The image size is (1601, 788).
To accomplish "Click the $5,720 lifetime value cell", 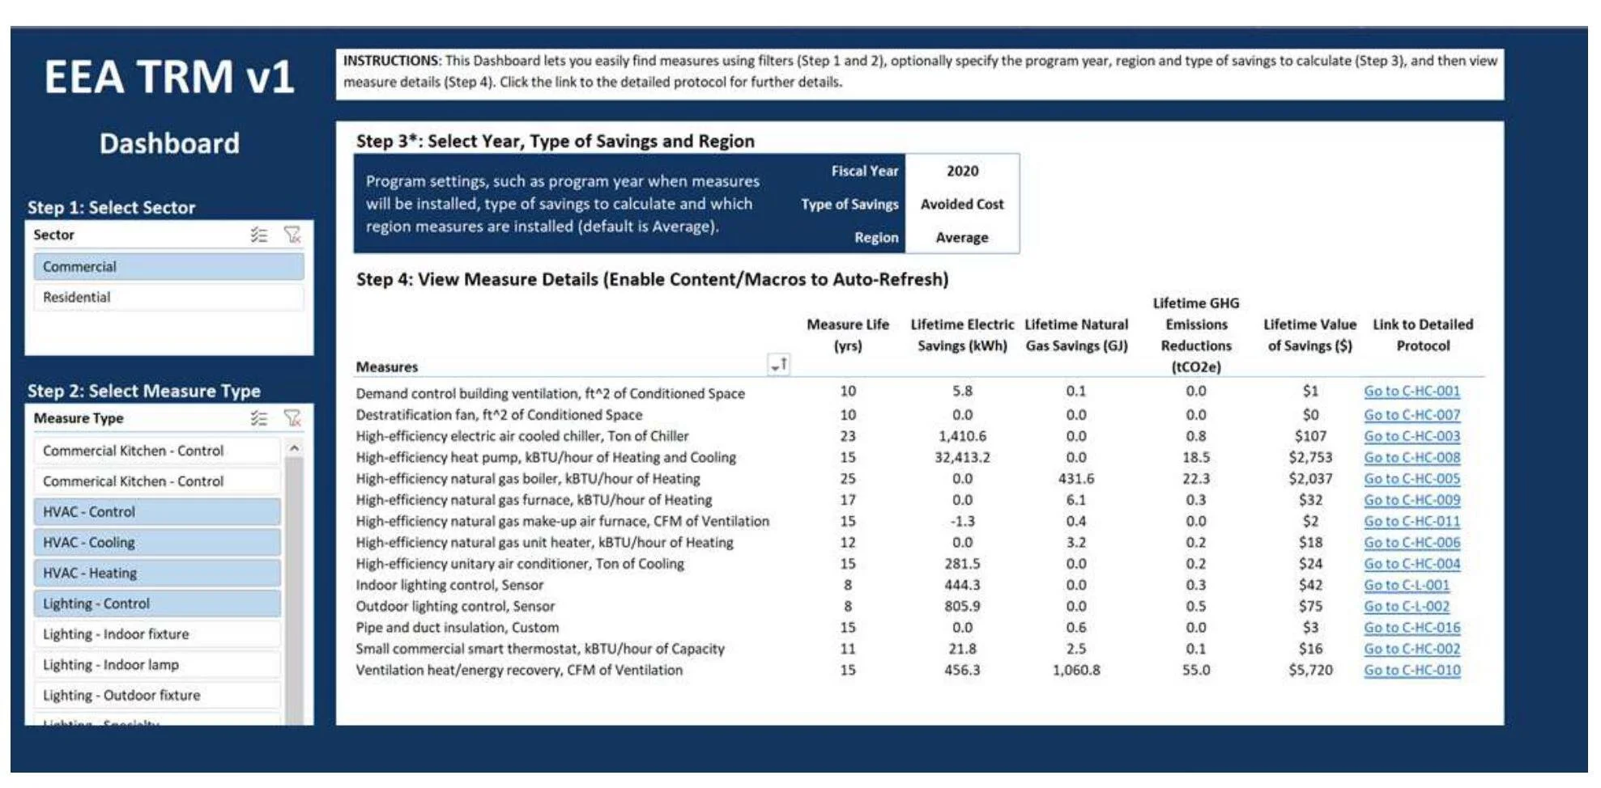I will pyautogui.click(x=1310, y=671).
